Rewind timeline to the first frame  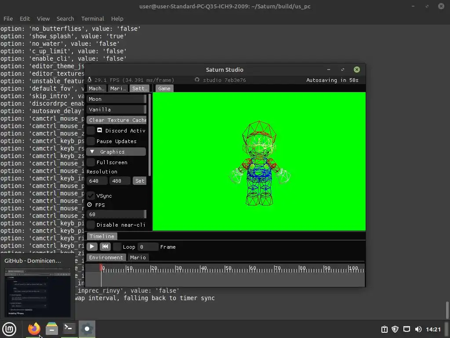coord(105,246)
